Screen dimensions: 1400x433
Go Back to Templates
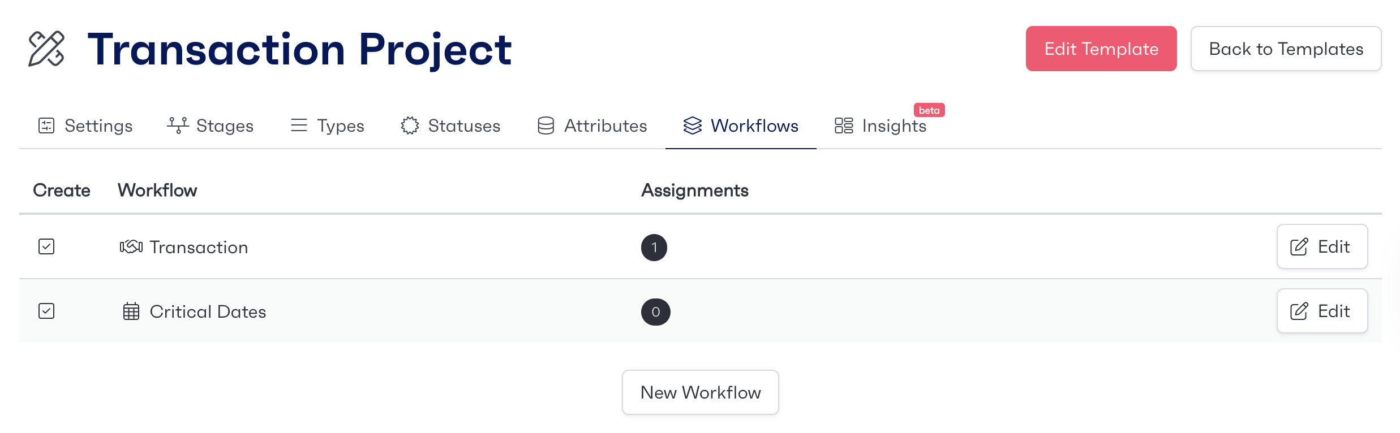coord(1286,49)
